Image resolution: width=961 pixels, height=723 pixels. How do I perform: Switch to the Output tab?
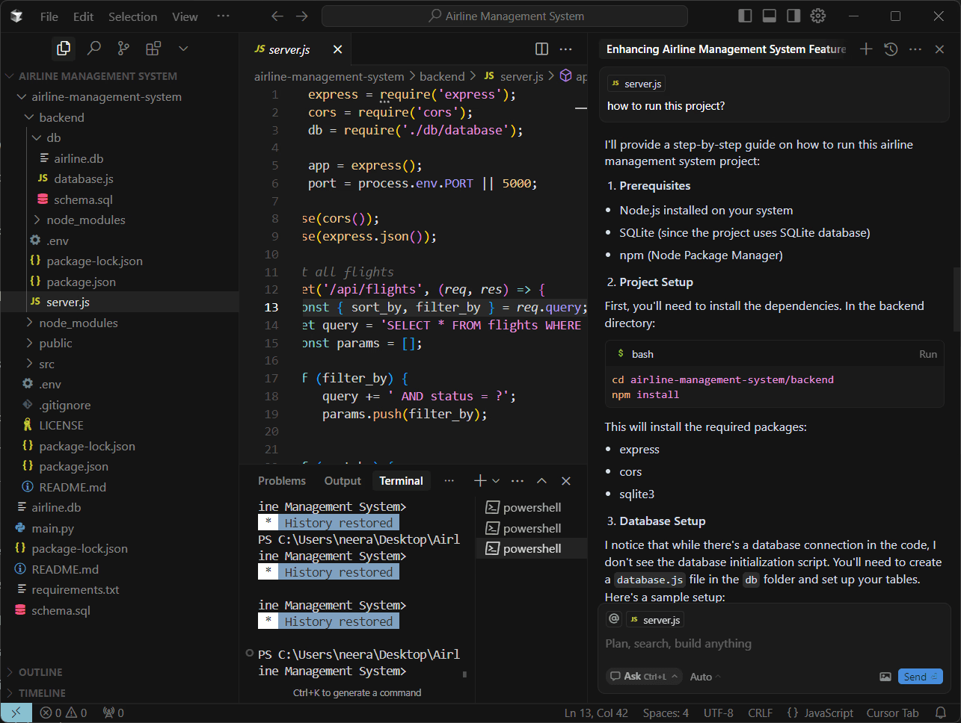pyautogui.click(x=342, y=480)
